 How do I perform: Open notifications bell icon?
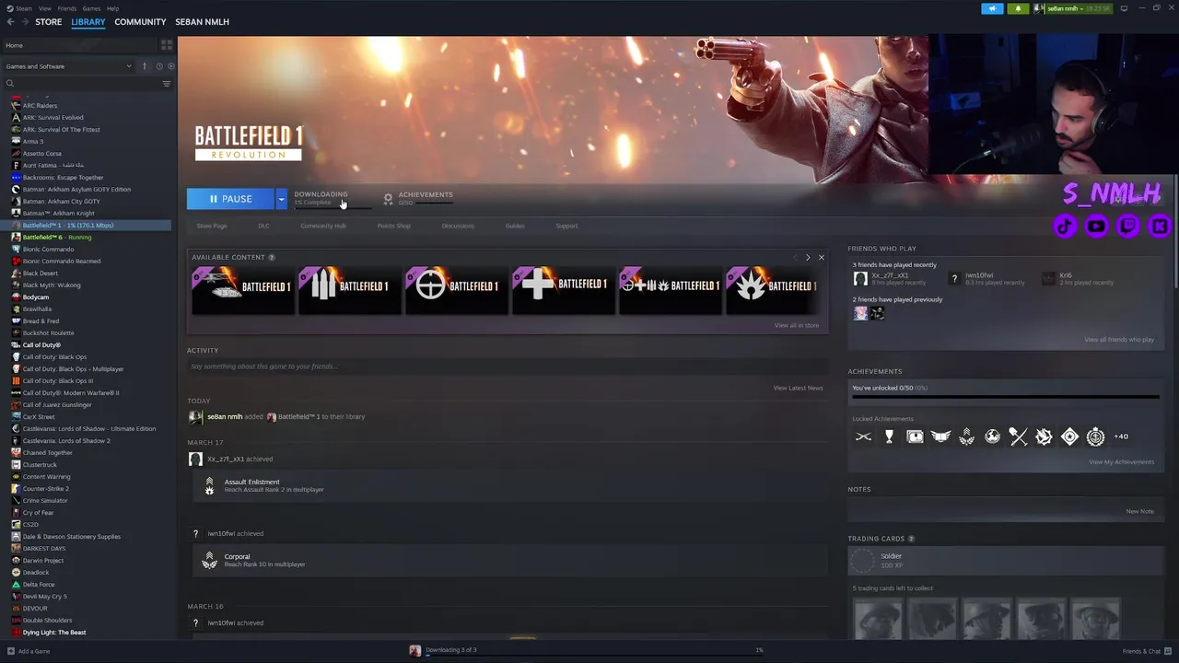pos(1018,8)
